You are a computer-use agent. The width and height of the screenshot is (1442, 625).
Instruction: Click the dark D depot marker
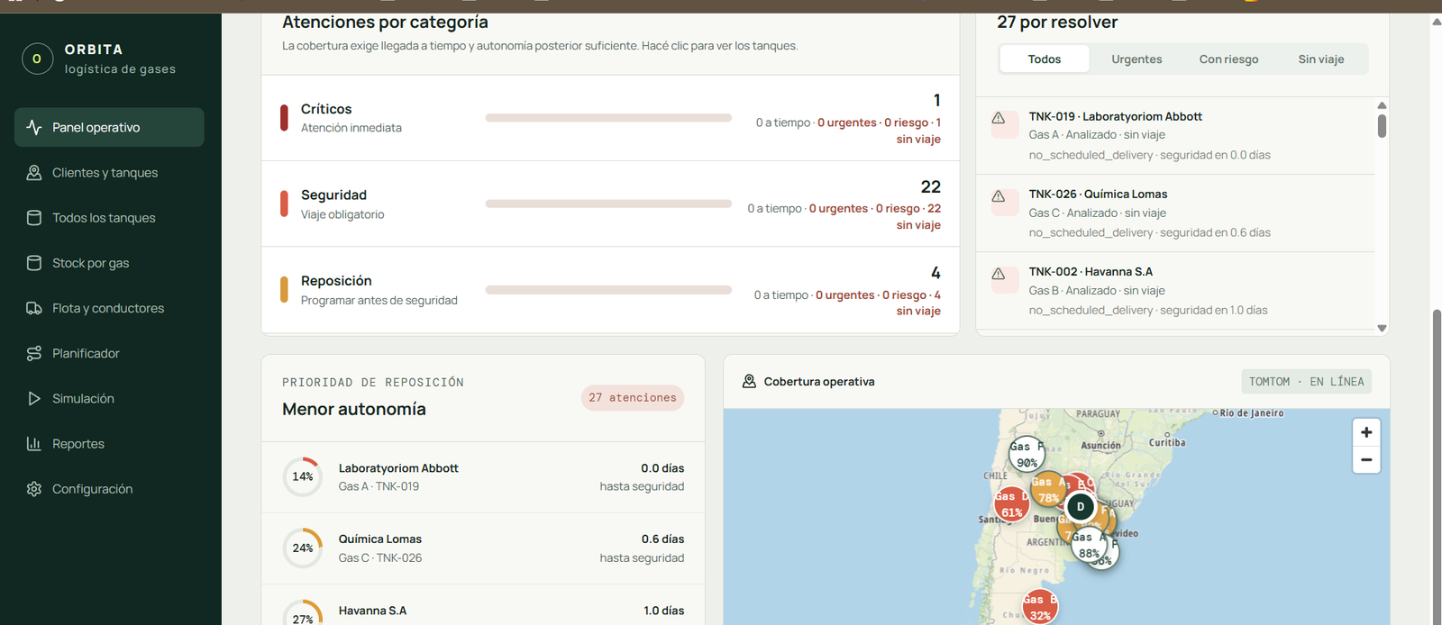[1081, 507]
